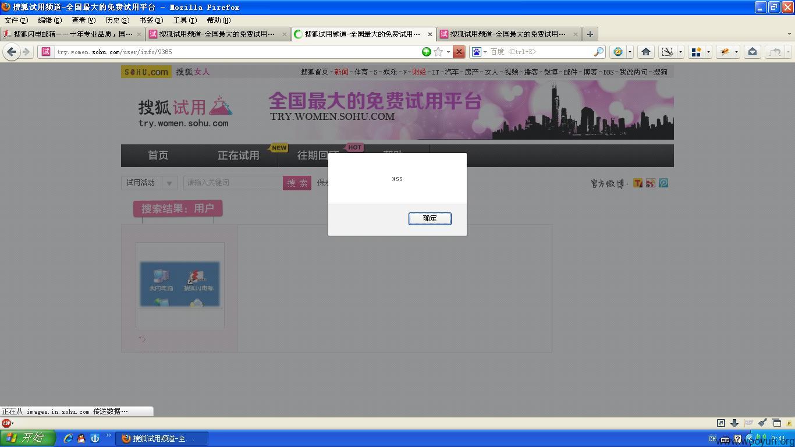This screenshot has width=795, height=447.
Task: Click the browser Back arrow button
Action: tap(11, 52)
